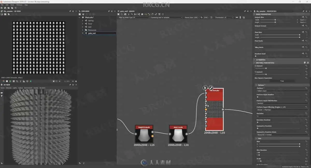
Task: Click the first icon in graph toolbar
Action: (118, 14)
